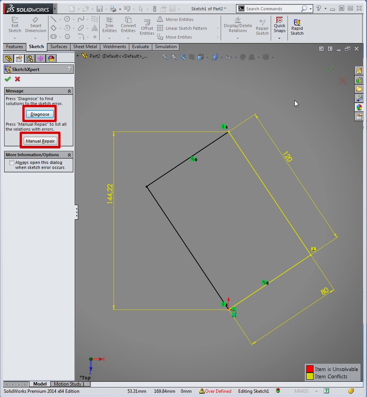Open the Quick Snaps dropdown arrow
Viewport: 367px width, 397px height.
pos(279,38)
